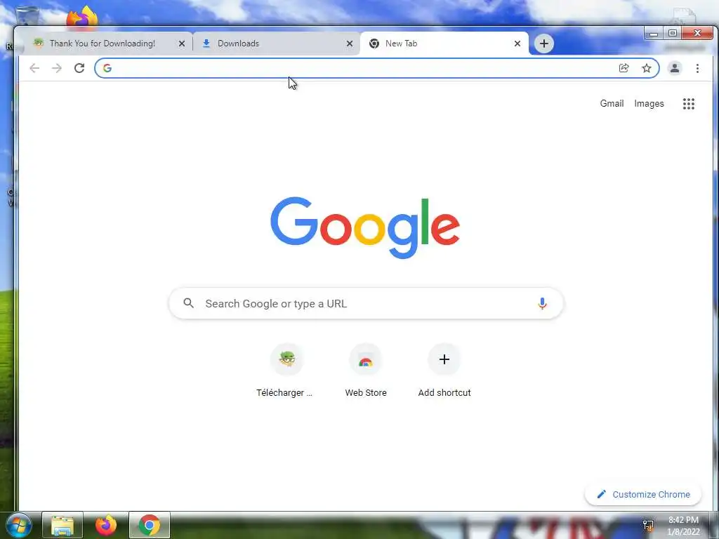
Task: Open the Chrome profile avatar icon
Action: (x=675, y=68)
